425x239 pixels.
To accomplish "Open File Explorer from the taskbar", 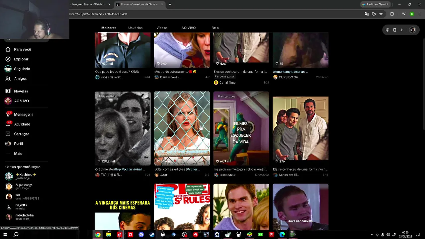I will pos(109,235).
